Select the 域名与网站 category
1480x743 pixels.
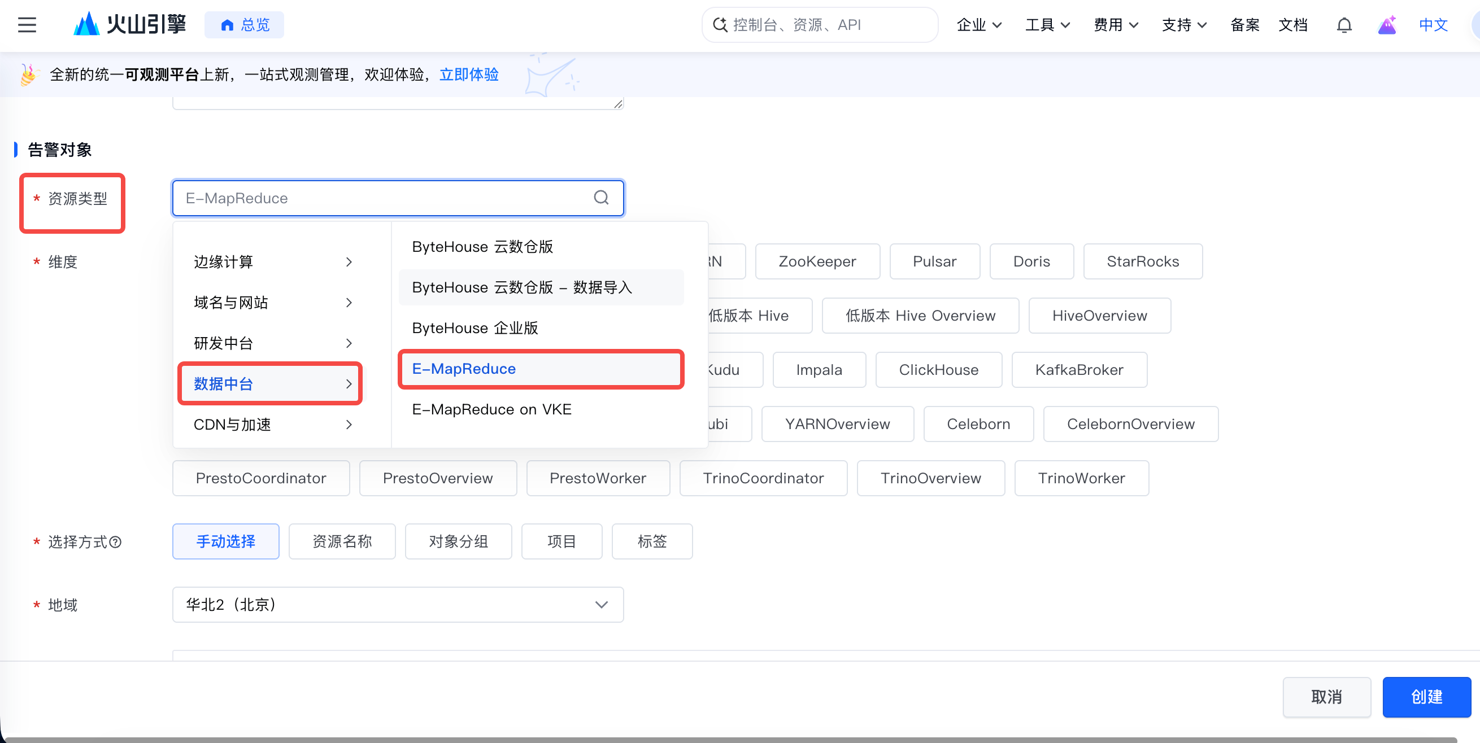click(x=273, y=303)
